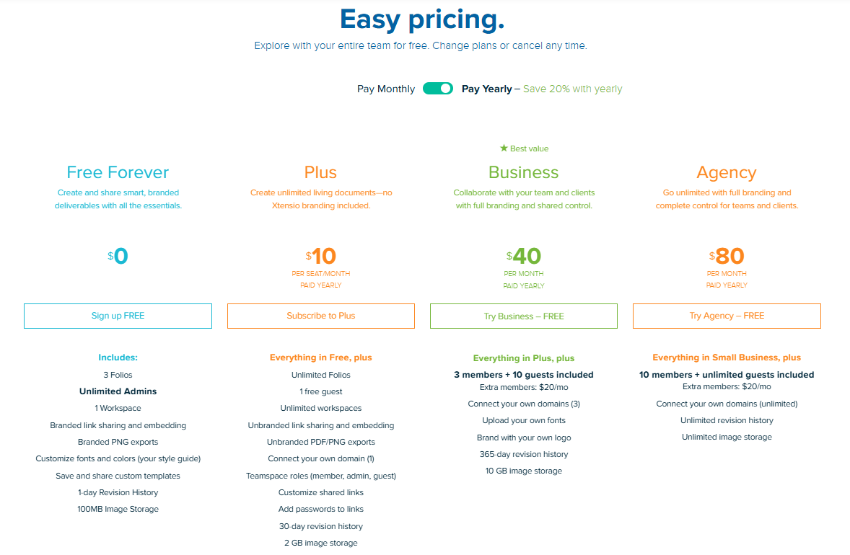Select the Free Forever plan heading
Viewport: 850px width, 555px height.
118,172
